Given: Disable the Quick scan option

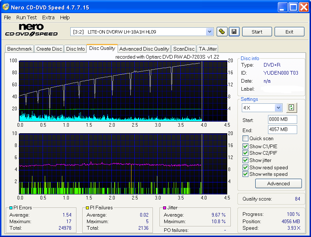Looking at the screenshot, I should [245, 138].
